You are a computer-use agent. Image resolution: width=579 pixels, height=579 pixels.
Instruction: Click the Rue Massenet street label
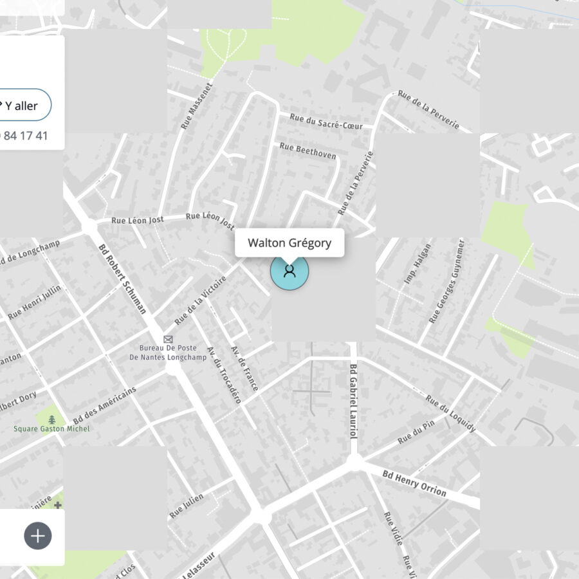(x=197, y=106)
